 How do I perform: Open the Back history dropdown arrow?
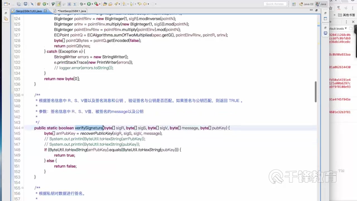pyautogui.click(x=148, y=4)
